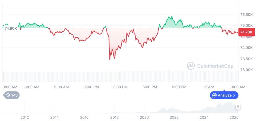Viewport: 260px width, 121px height.
Task: Click the red 74.70K current price tag
Action: (x=246, y=32)
